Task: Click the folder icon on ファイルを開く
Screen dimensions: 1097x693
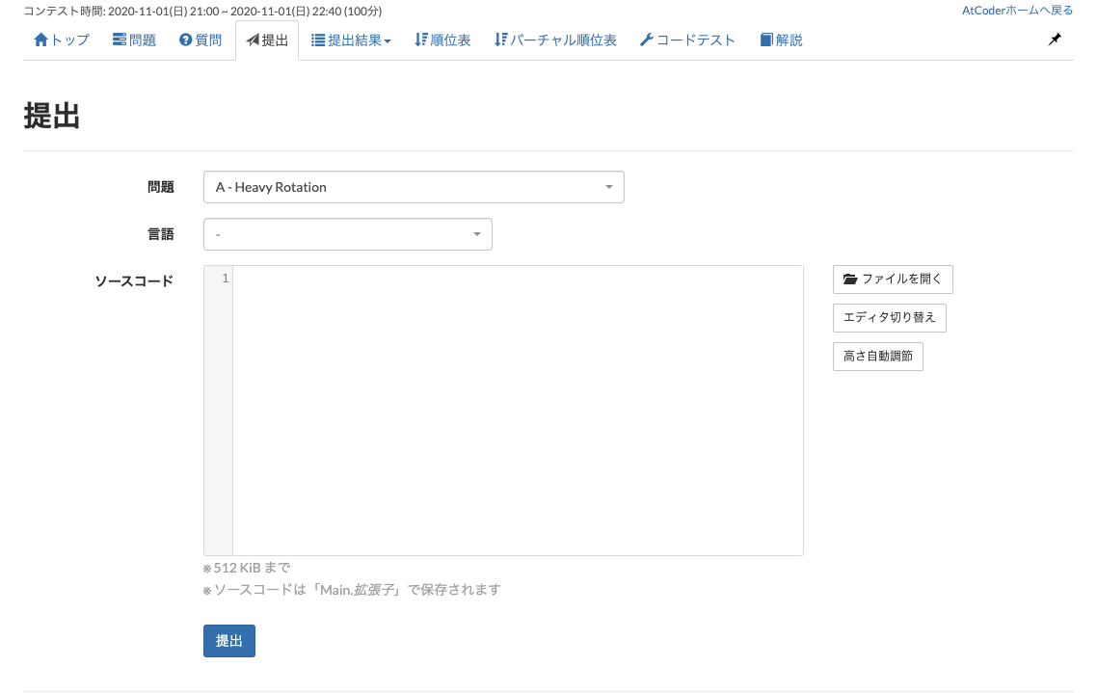Action: click(x=849, y=280)
